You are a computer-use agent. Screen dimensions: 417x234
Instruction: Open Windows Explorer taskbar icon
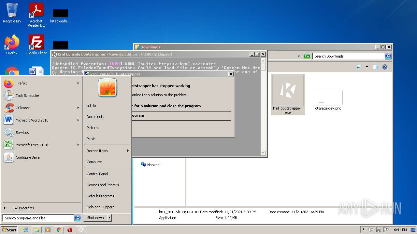click(x=37, y=230)
